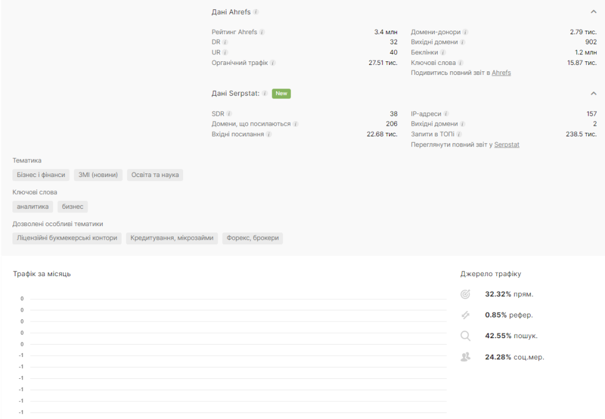Click info icon beside Дані Ahrefs heading
Screen dimensions: 605x419
click(256, 12)
